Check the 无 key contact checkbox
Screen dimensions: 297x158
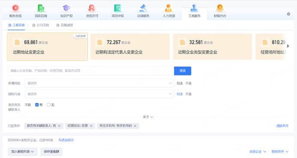point(48,105)
